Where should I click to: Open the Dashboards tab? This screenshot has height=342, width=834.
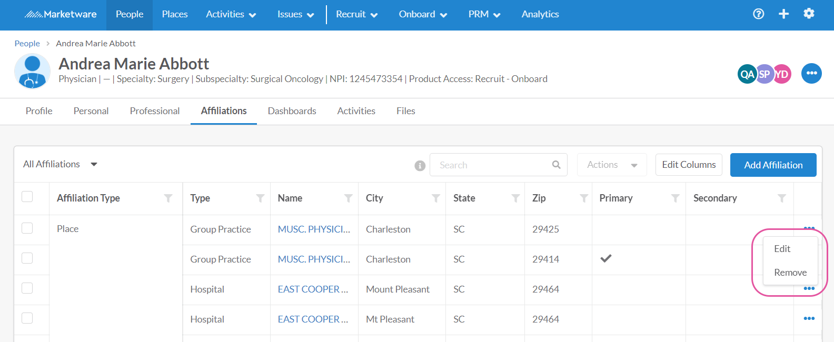292,111
